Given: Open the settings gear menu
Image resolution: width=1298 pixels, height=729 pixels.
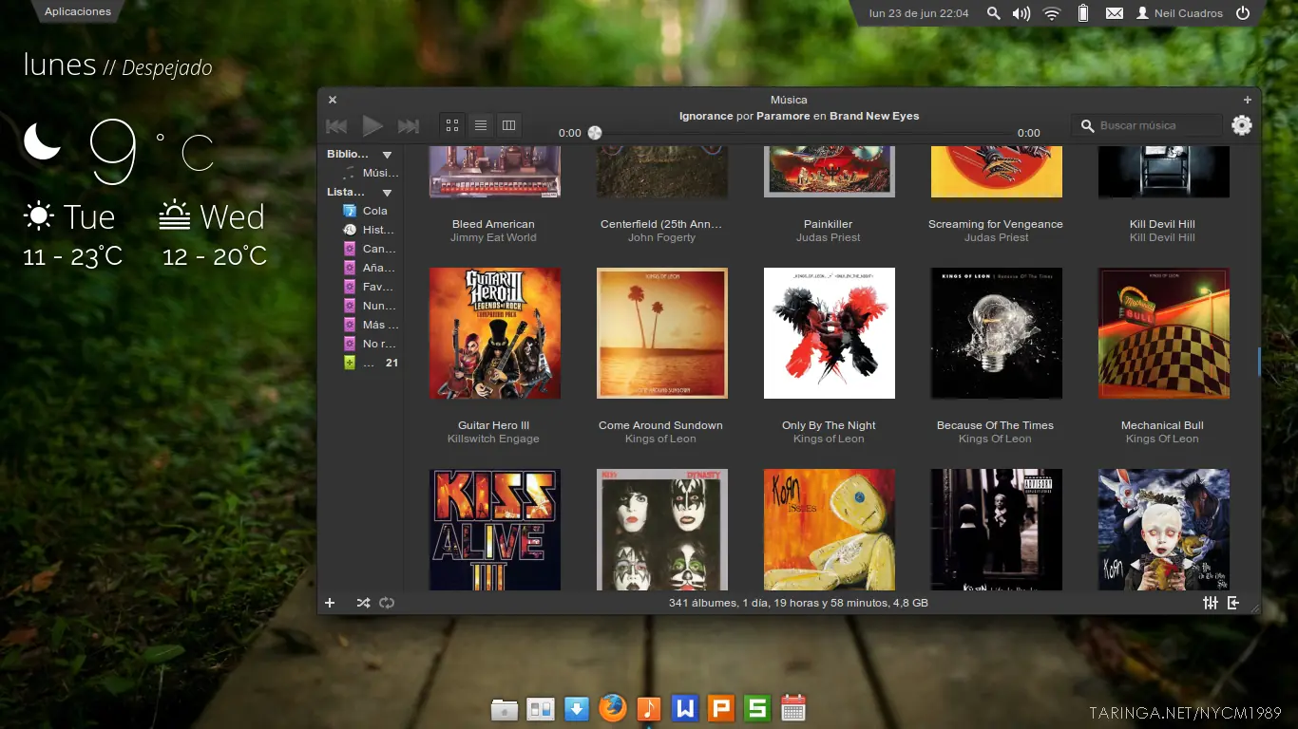Looking at the screenshot, I should (x=1241, y=125).
